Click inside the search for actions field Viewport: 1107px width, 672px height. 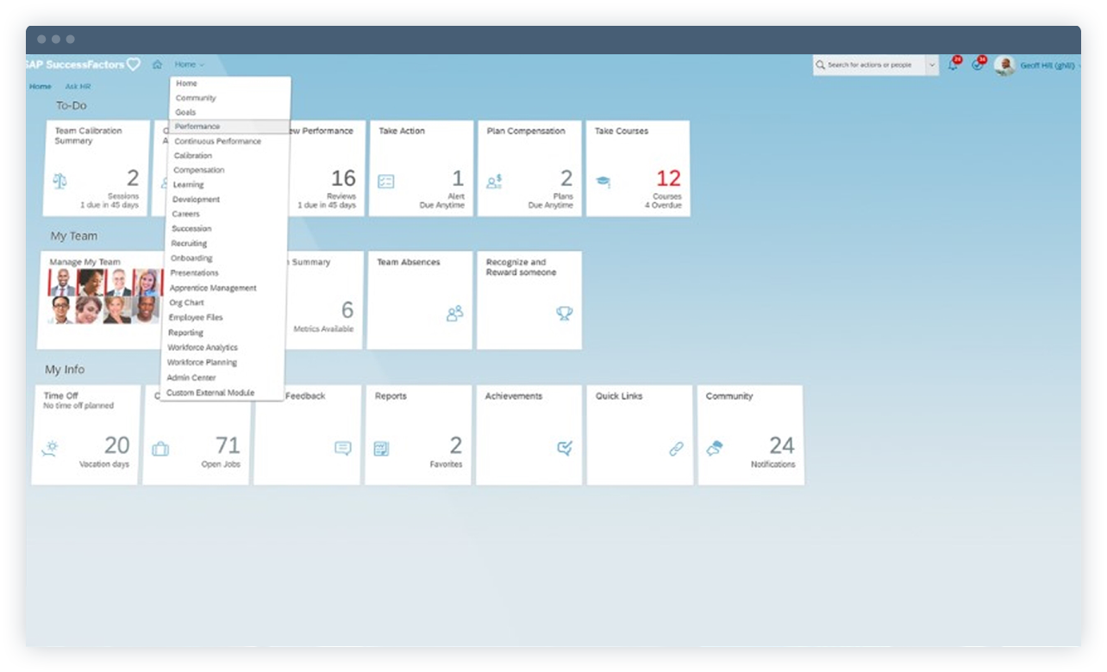click(871, 64)
